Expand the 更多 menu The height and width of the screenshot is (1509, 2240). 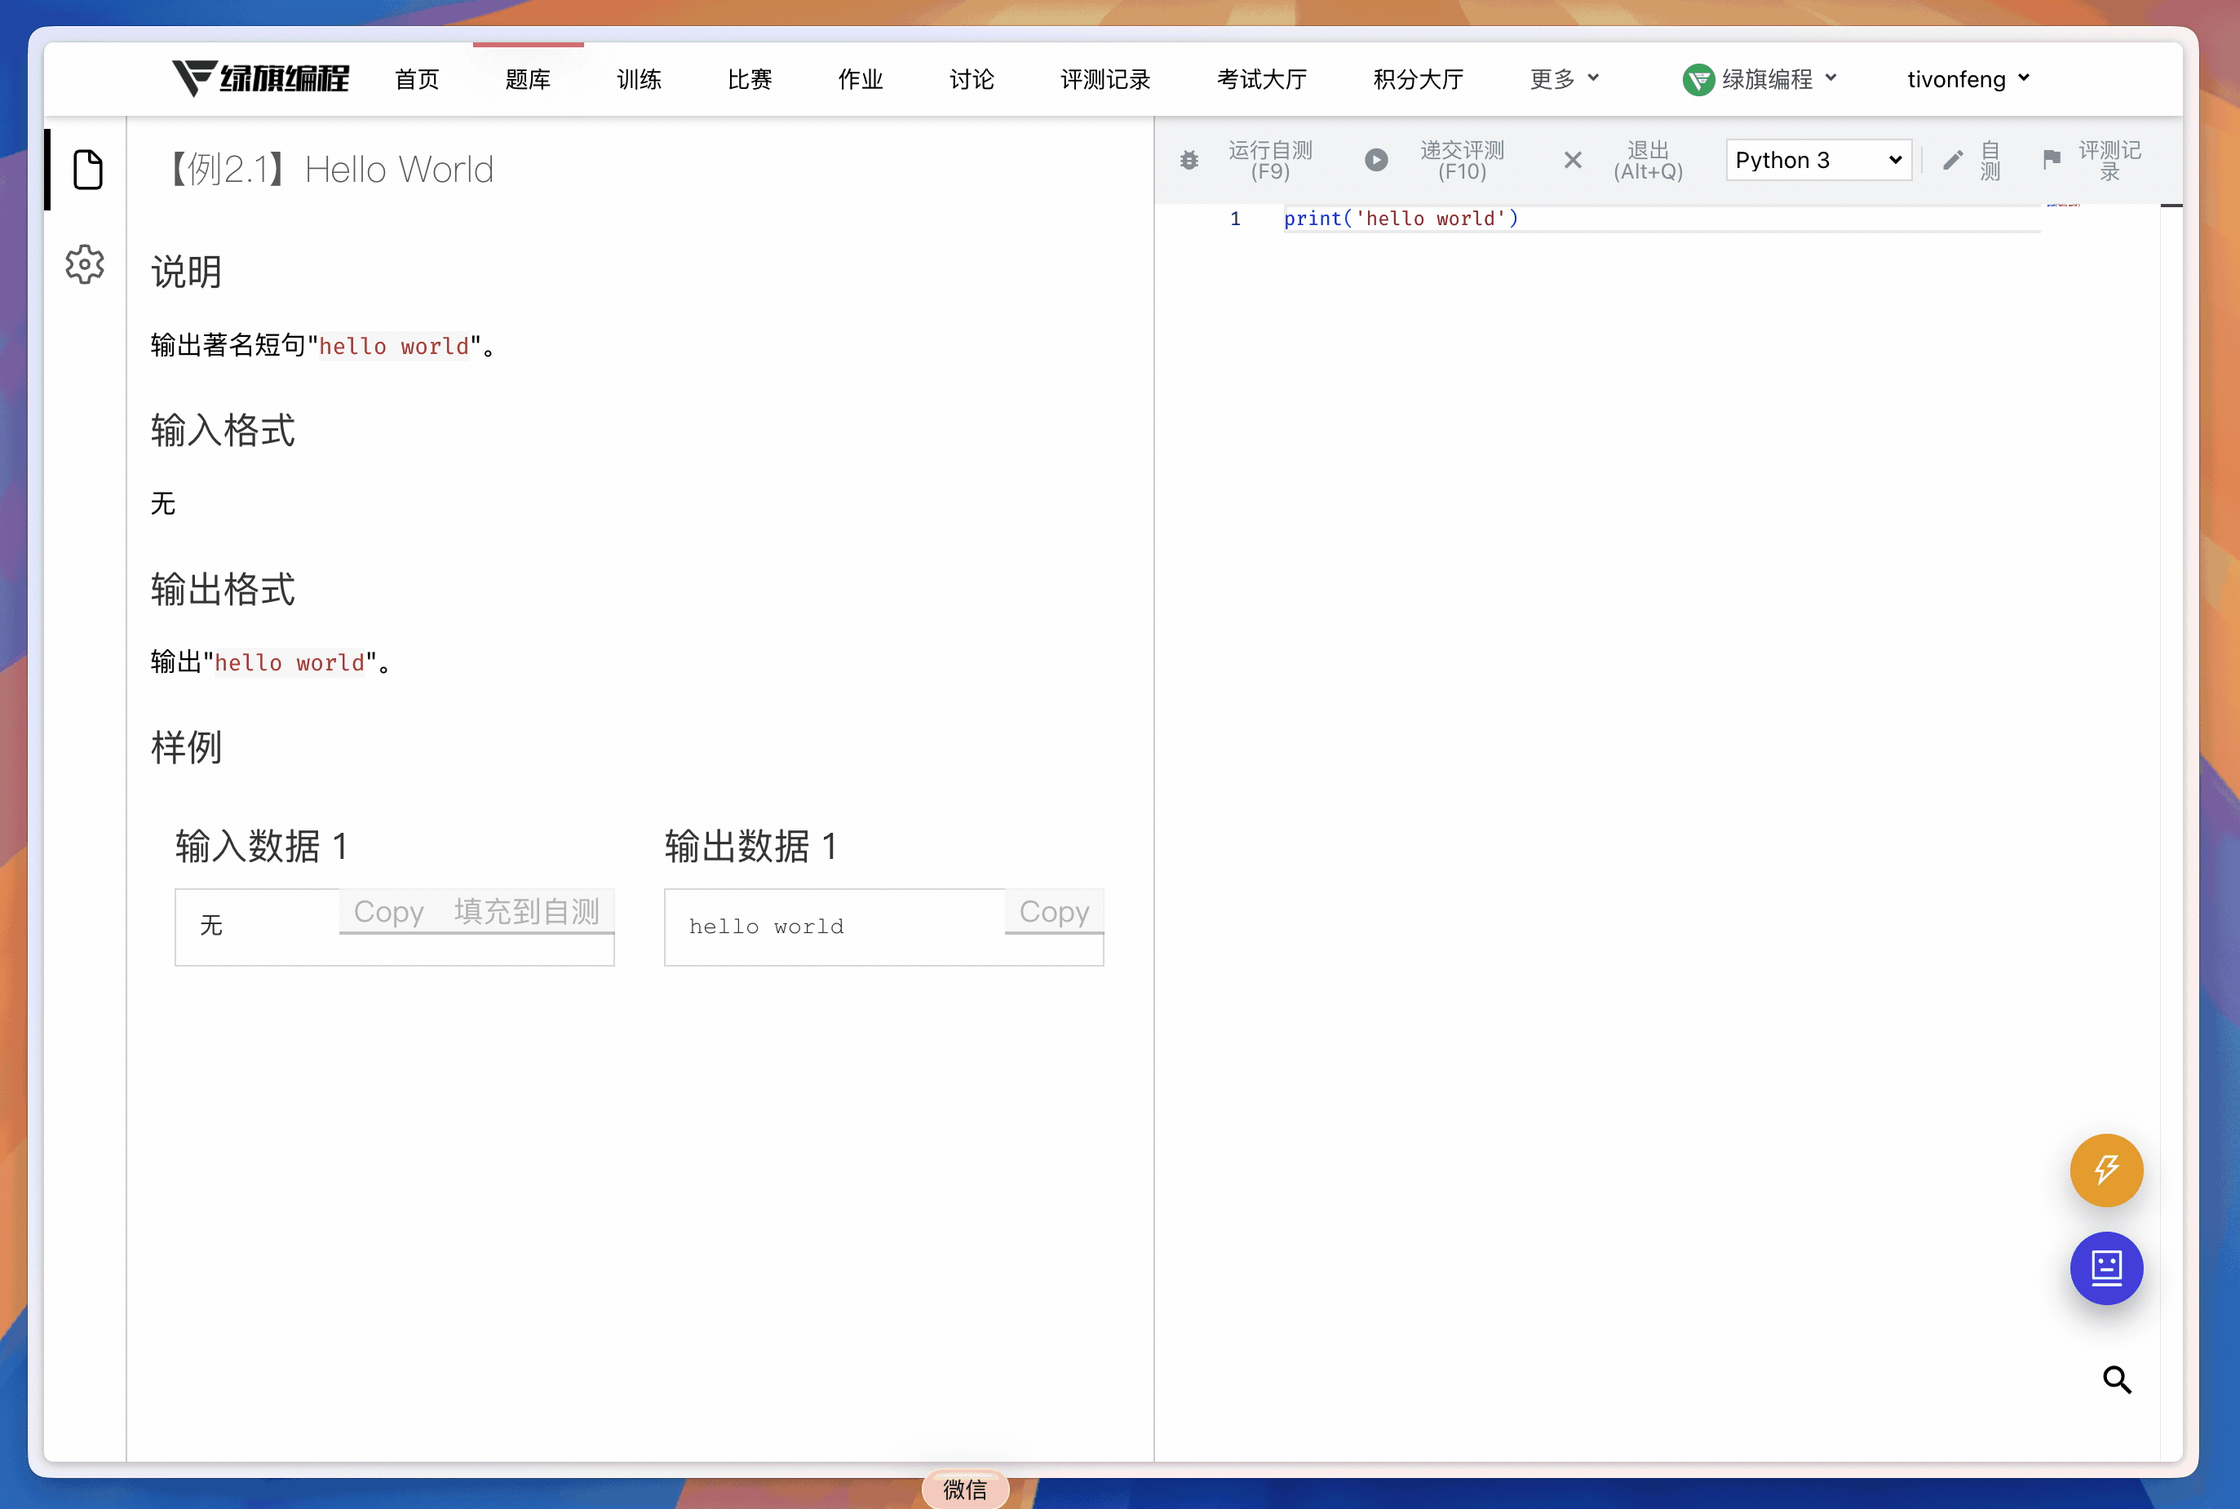click(1561, 79)
